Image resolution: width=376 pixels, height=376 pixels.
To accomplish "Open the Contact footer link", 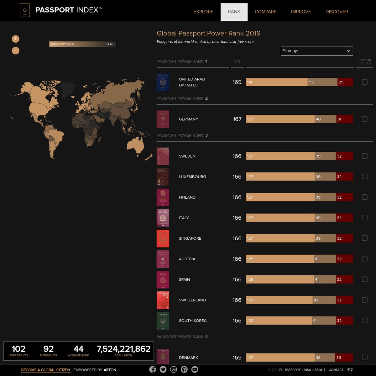I will (x=336, y=370).
